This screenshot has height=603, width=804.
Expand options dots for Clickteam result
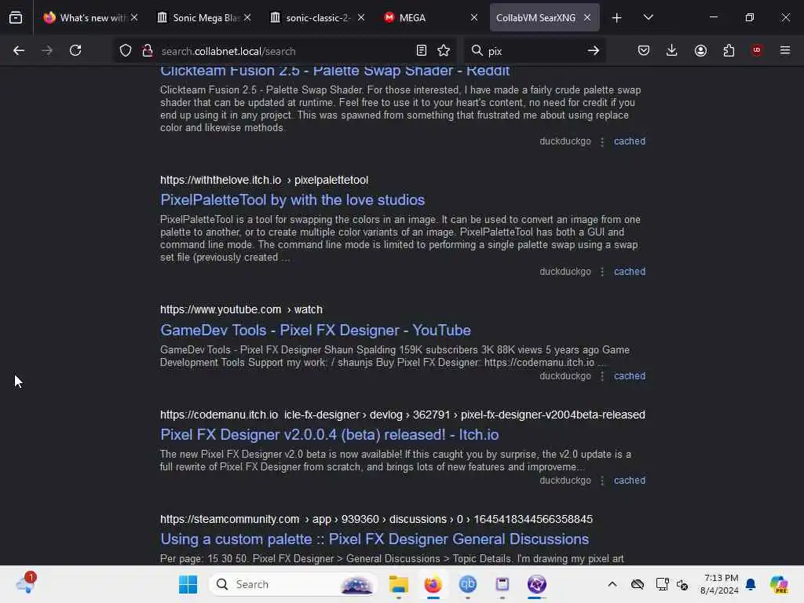(602, 141)
